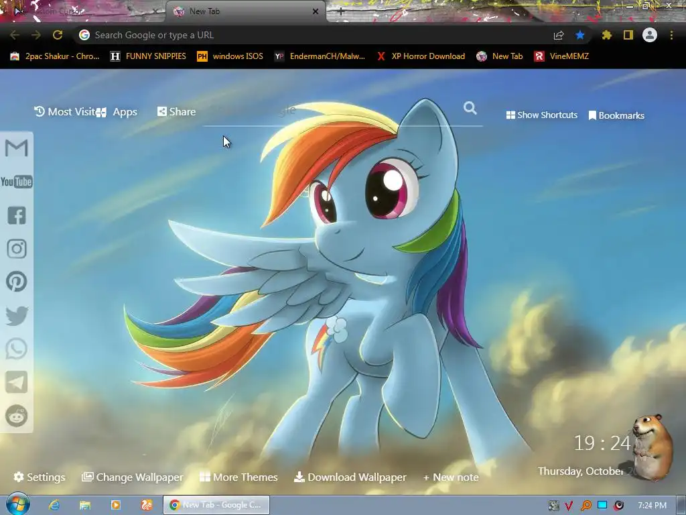
Task: Click the red V tray icon
Action: (x=569, y=506)
